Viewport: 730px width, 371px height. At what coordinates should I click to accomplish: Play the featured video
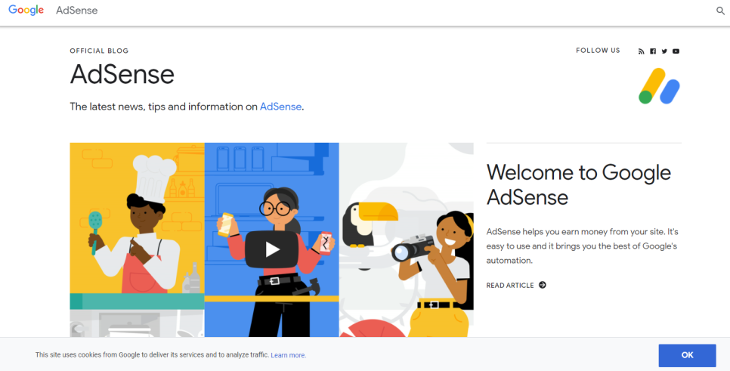(272, 249)
